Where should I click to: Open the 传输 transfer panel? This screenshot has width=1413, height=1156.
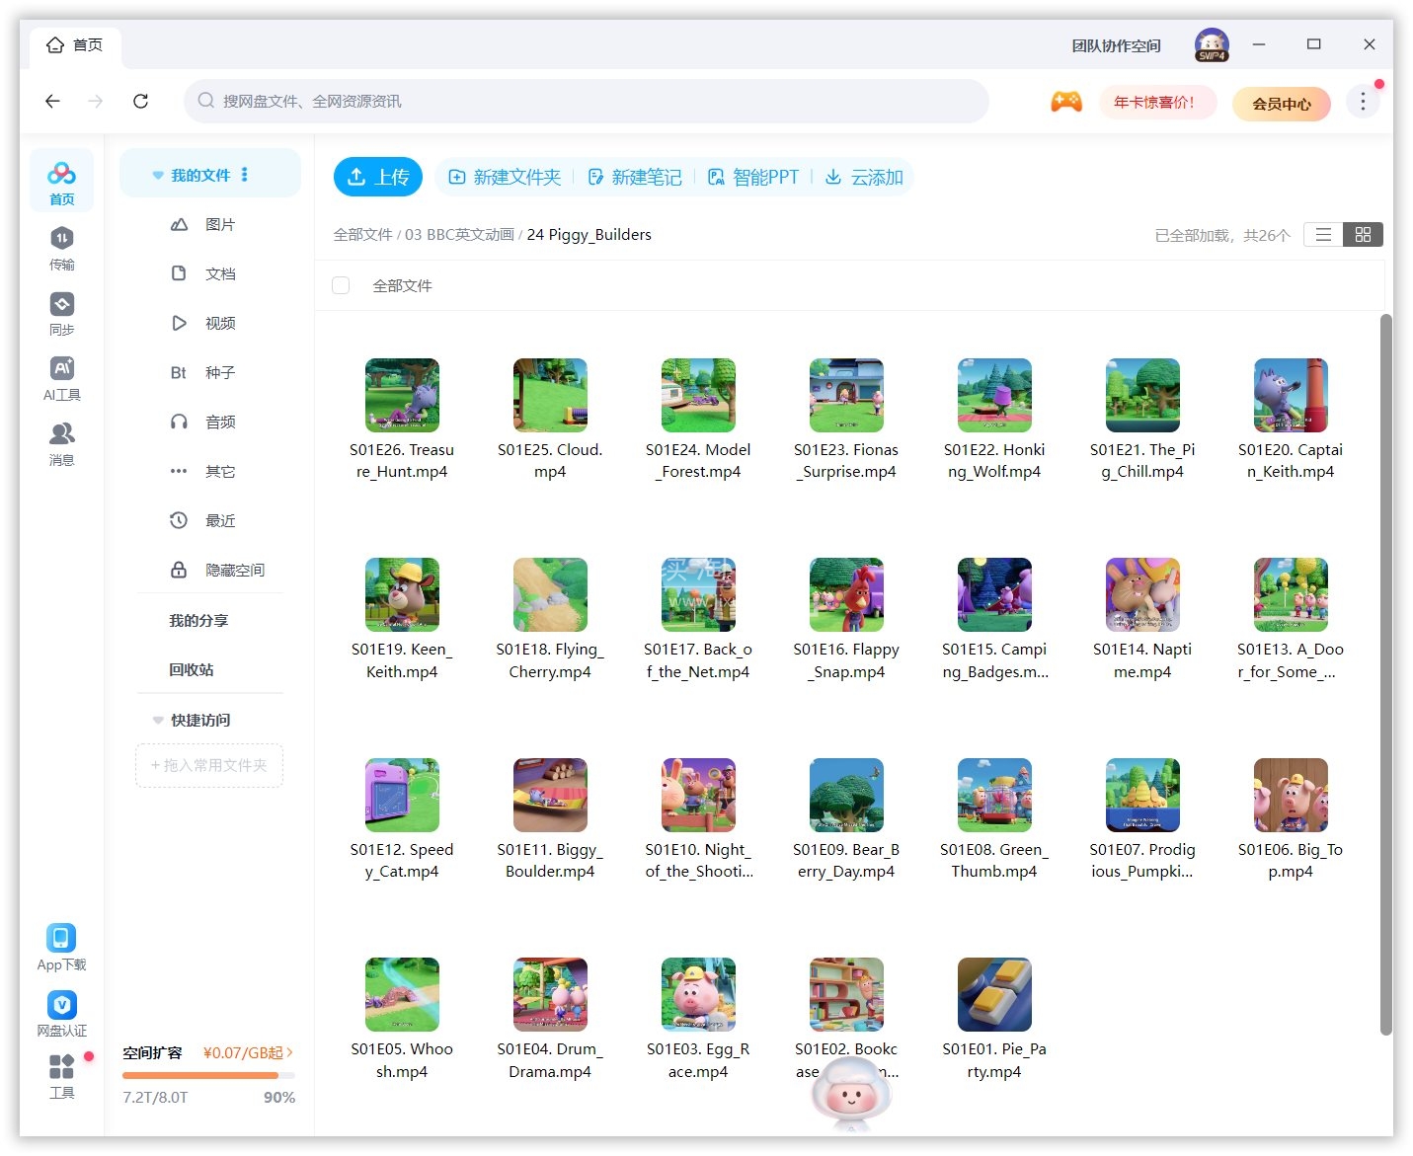click(61, 248)
